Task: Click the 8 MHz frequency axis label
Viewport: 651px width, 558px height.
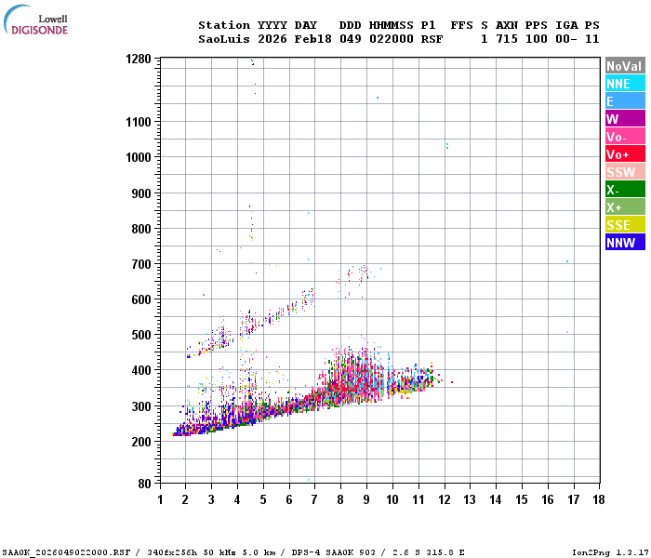Action: point(340,499)
